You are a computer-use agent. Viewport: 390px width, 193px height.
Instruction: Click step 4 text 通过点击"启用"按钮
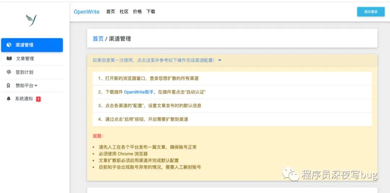pyautogui.click(x=143, y=119)
